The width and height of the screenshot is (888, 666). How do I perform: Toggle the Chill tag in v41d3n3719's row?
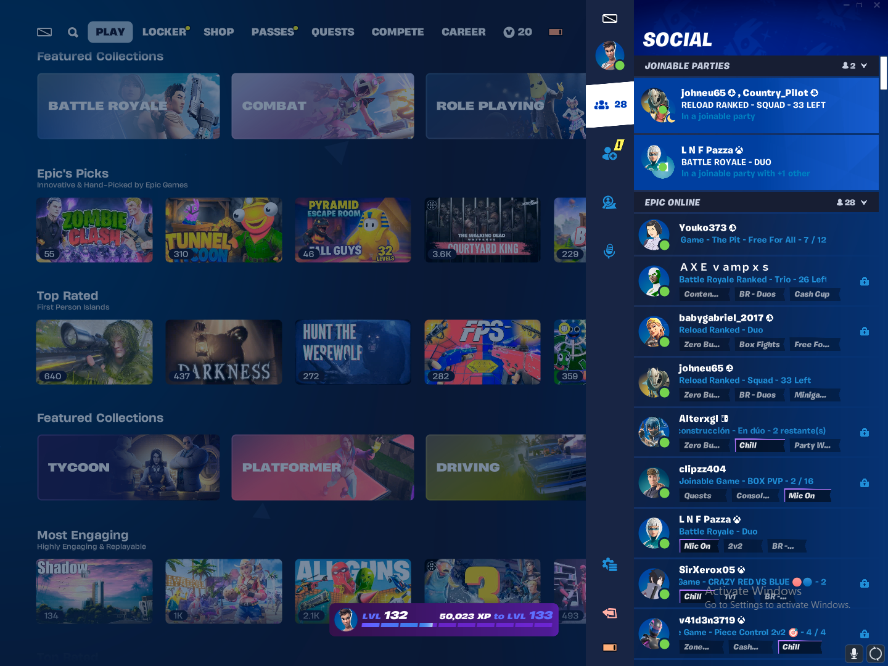[x=799, y=647]
